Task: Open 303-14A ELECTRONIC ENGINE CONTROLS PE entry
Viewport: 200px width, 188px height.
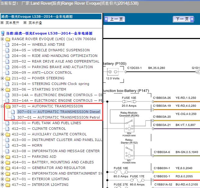Action: (x=57, y=101)
